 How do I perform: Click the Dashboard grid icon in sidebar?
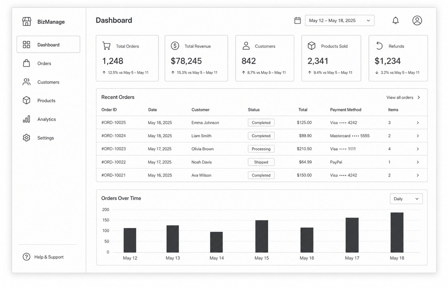tap(27, 44)
